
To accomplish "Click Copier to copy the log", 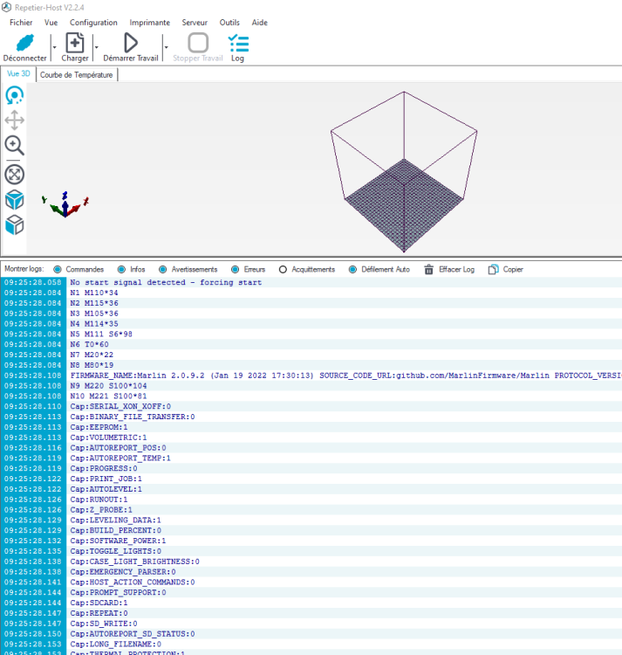I will (506, 270).
